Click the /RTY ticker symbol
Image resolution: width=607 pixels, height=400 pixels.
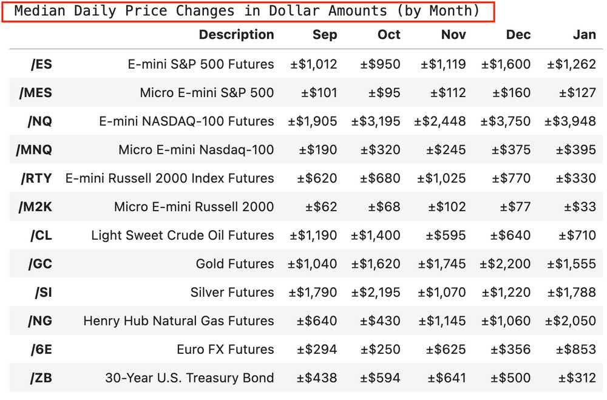click(x=36, y=178)
